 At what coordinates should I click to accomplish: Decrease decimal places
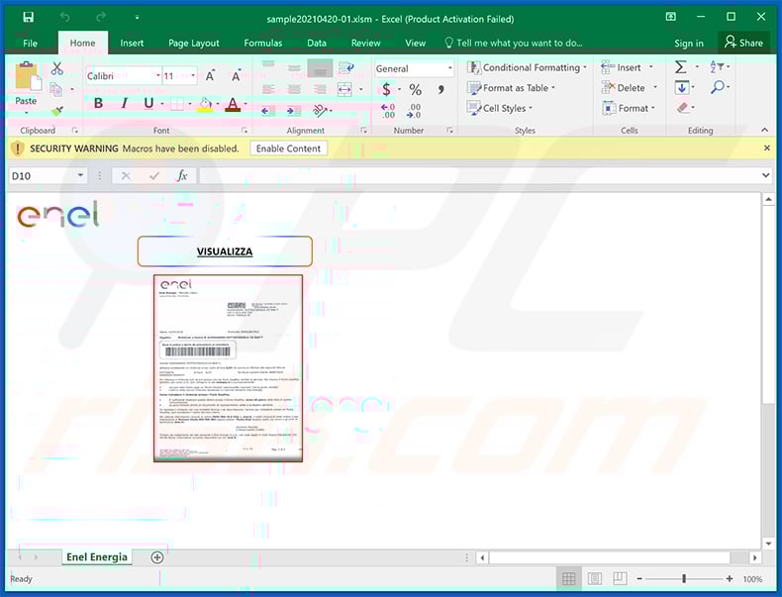pos(414,111)
